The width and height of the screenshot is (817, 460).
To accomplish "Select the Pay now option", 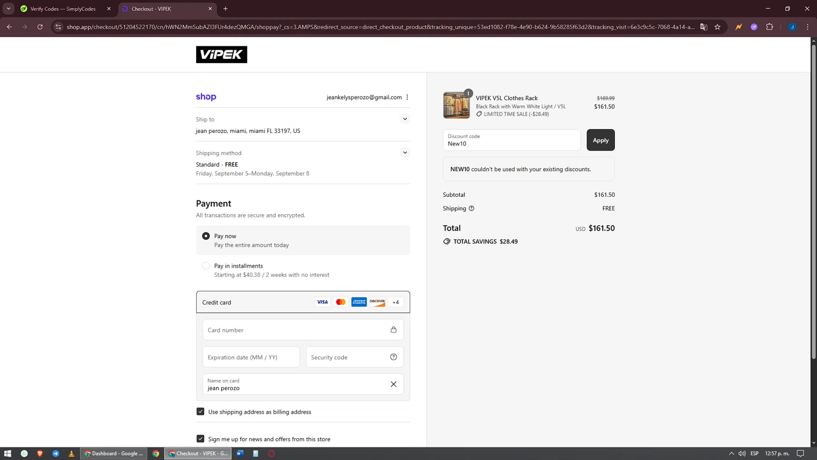I will 206,236.
